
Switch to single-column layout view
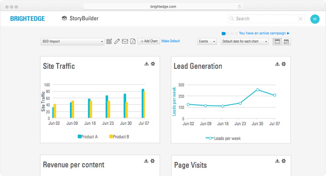click(277, 42)
